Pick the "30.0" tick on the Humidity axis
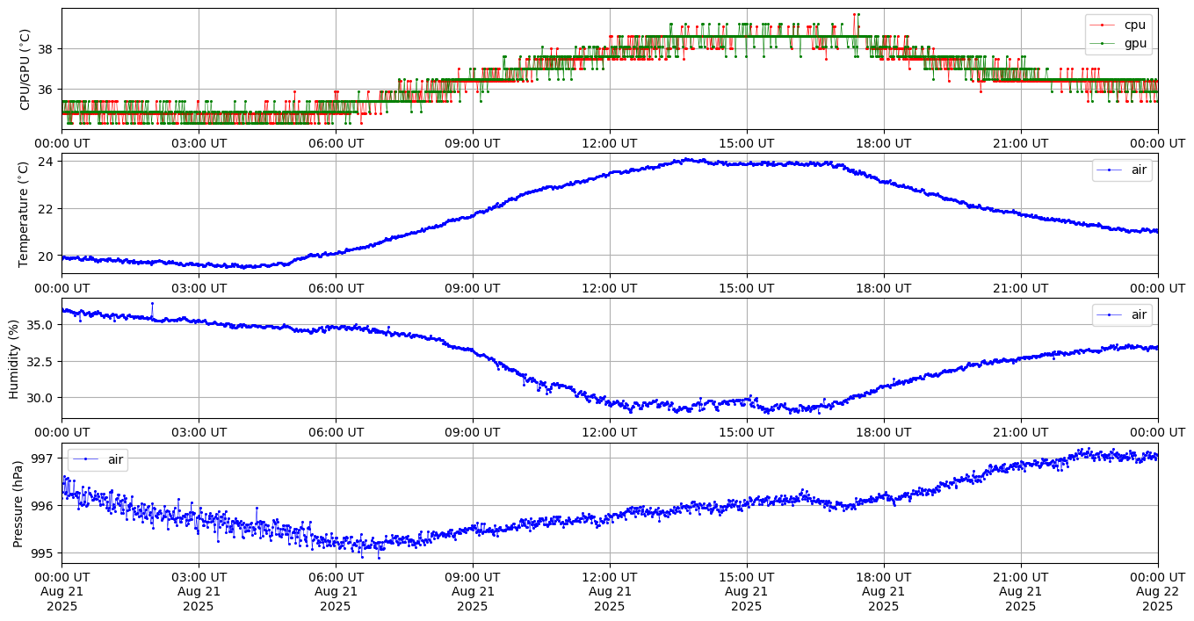This screenshot has width=1194, height=621. point(42,397)
